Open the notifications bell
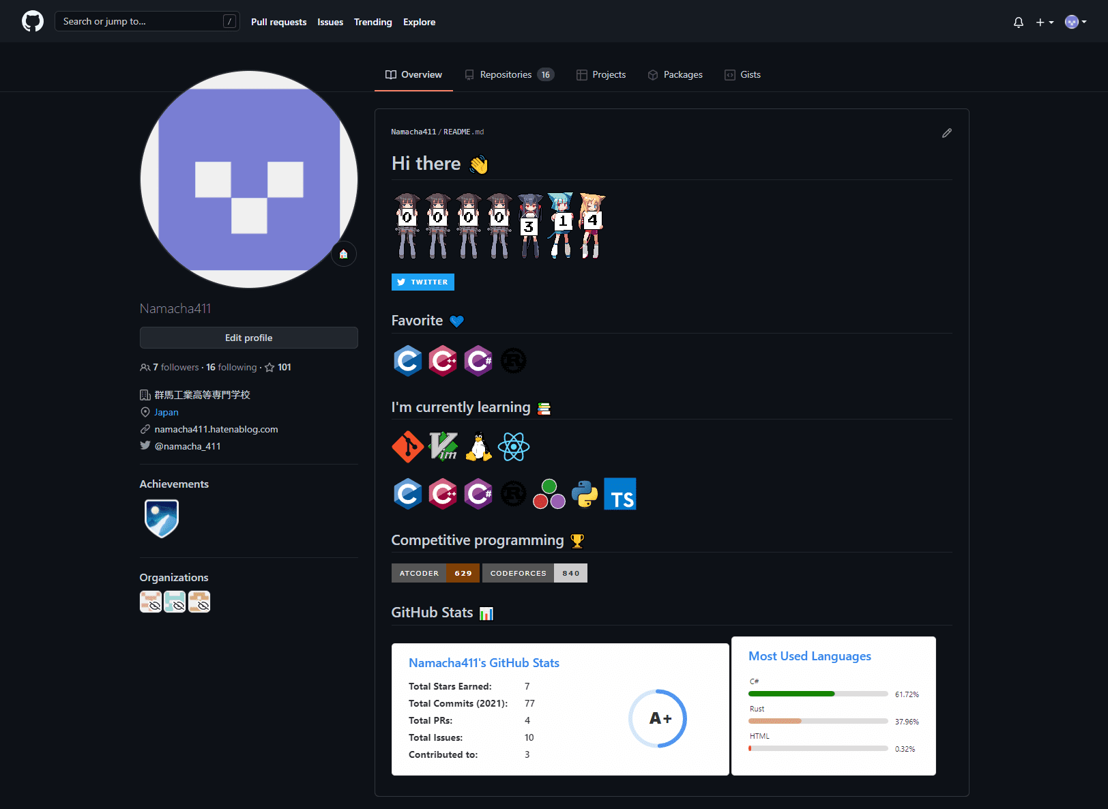 pyautogui.click(x=1019, y=22)
